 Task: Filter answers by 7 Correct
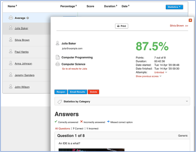[78, 128]
